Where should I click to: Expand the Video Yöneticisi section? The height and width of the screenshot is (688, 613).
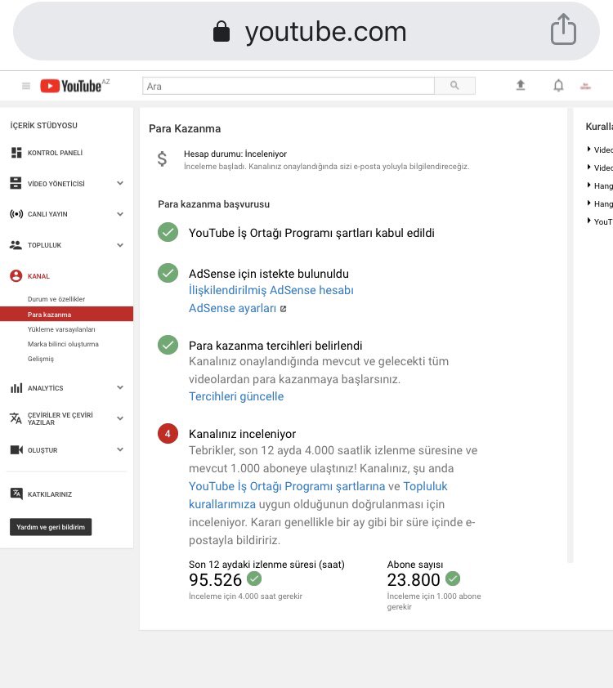pos(120,183)
